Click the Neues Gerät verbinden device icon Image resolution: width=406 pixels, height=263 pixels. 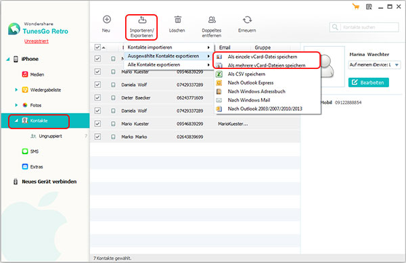(16, 182)
